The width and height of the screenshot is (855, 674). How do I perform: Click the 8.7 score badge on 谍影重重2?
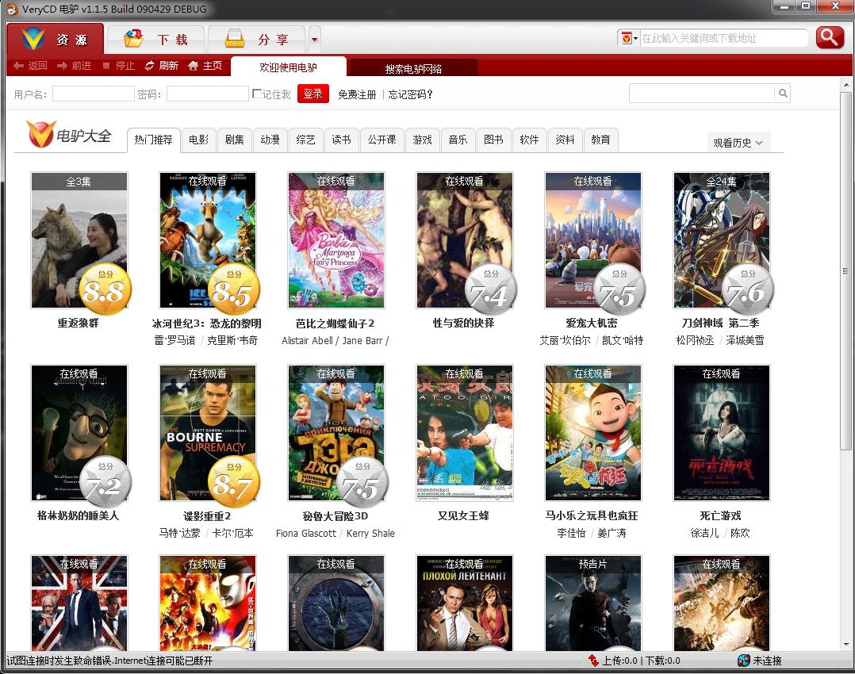coord(234,482)
